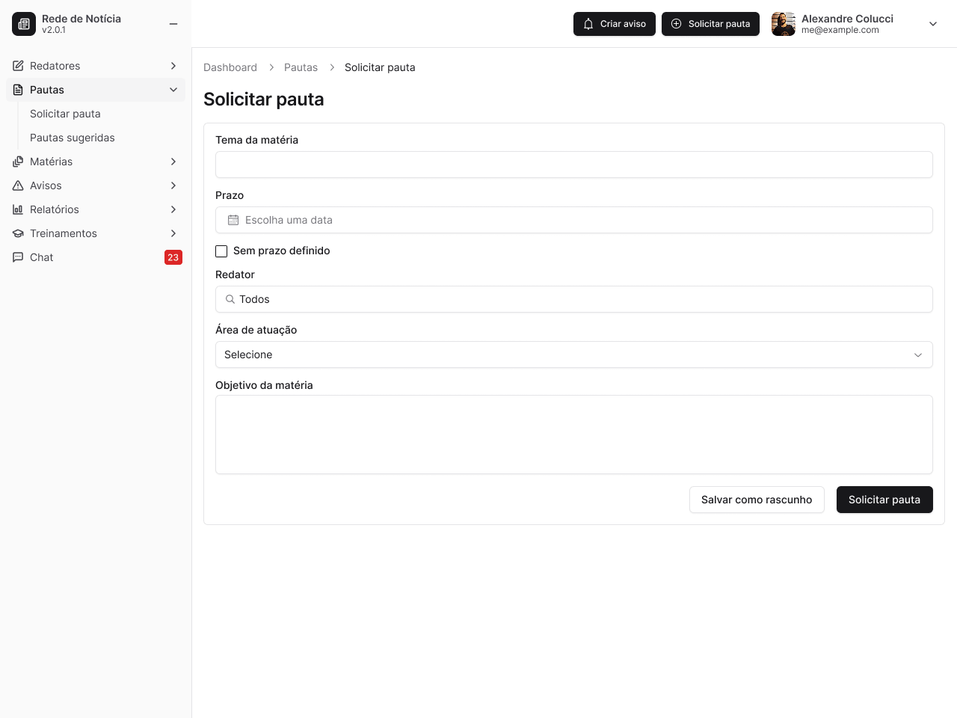Open Dashboard from the breadcrumb
This screenshot has width=957, height=718.
point(230,67)
